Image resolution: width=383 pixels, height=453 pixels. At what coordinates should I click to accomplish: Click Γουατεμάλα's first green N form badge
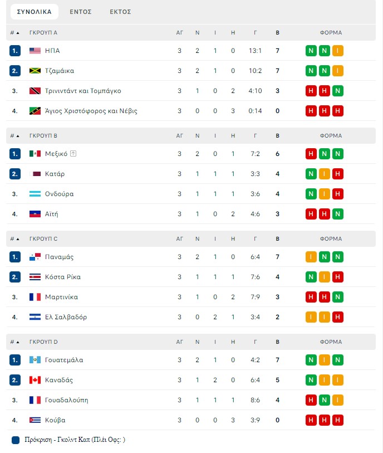pos(311,360)
